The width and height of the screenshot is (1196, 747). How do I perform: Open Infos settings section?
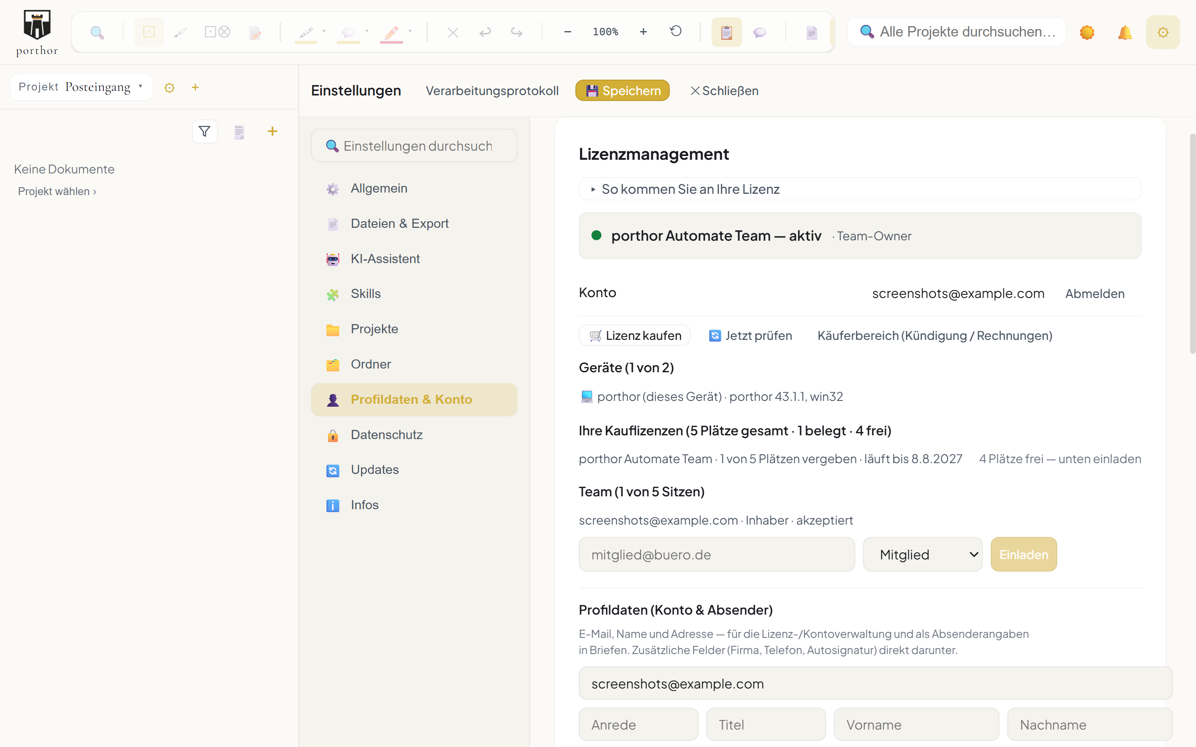414,505
